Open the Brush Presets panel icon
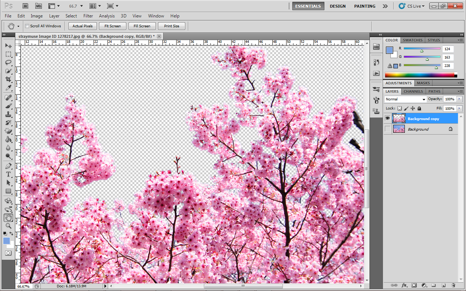 click(x=376, y=89)
